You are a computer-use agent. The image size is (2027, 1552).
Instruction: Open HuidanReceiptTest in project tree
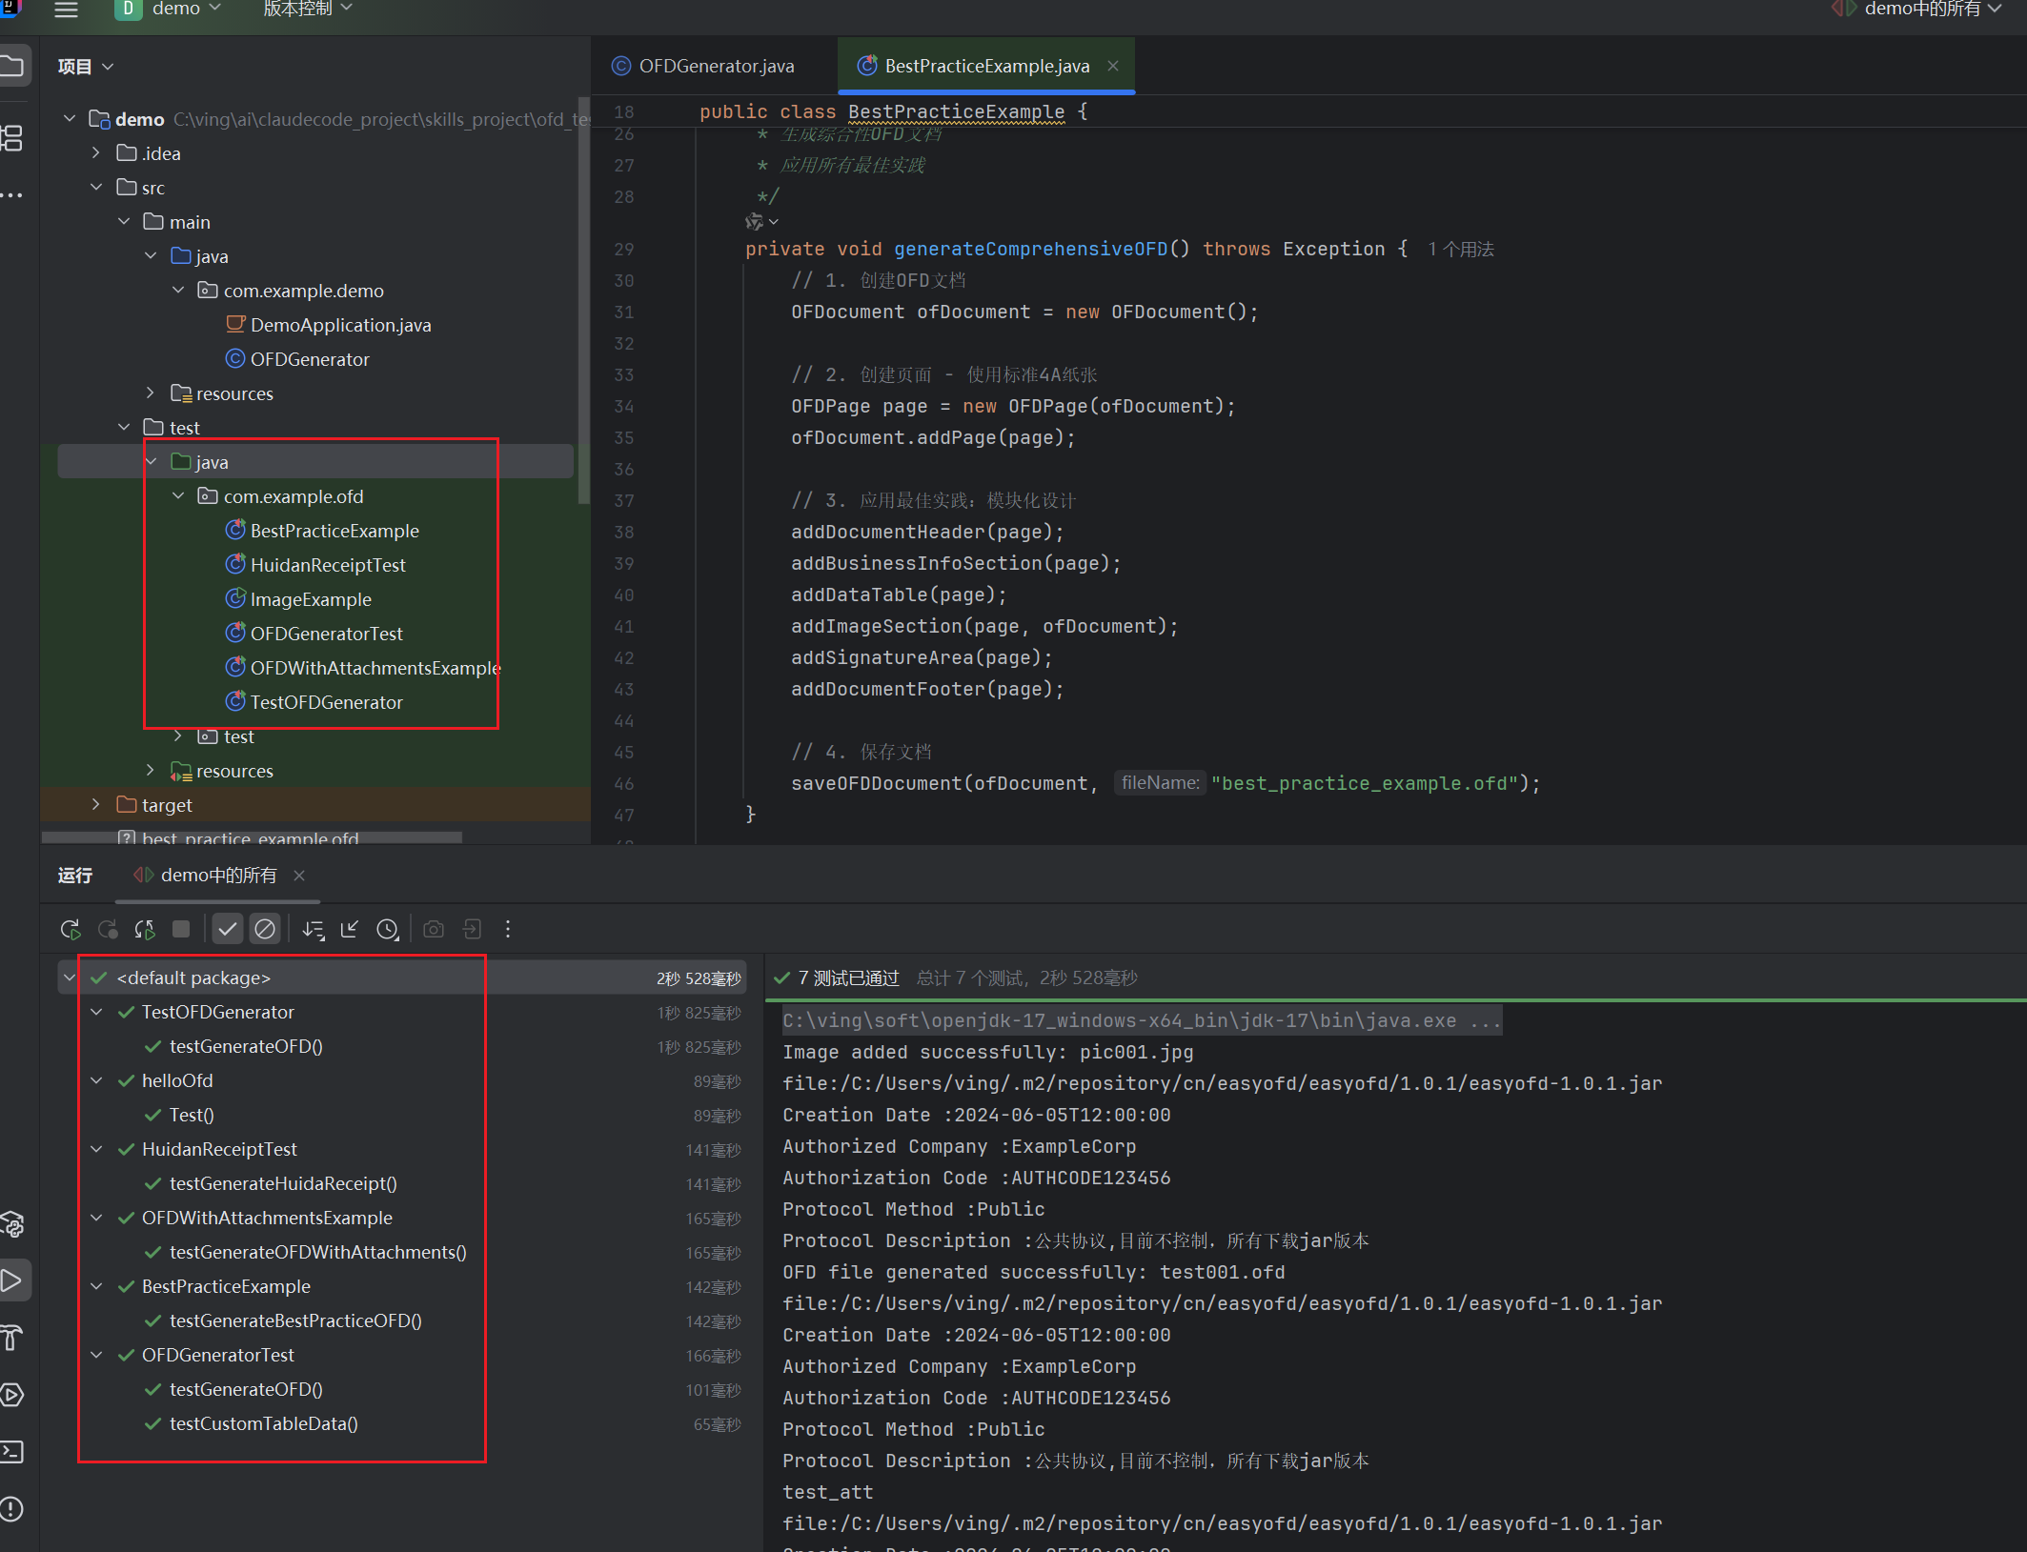click(327, 565)
